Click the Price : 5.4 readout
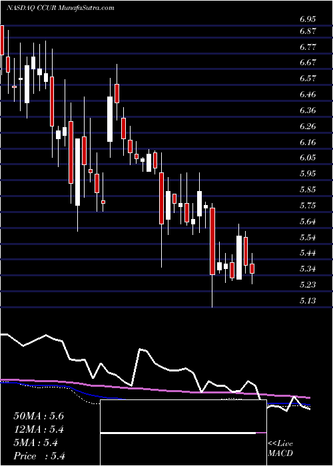Image resolution: width=333 pixels, height=466 pixels. click(x=39, y=456)
